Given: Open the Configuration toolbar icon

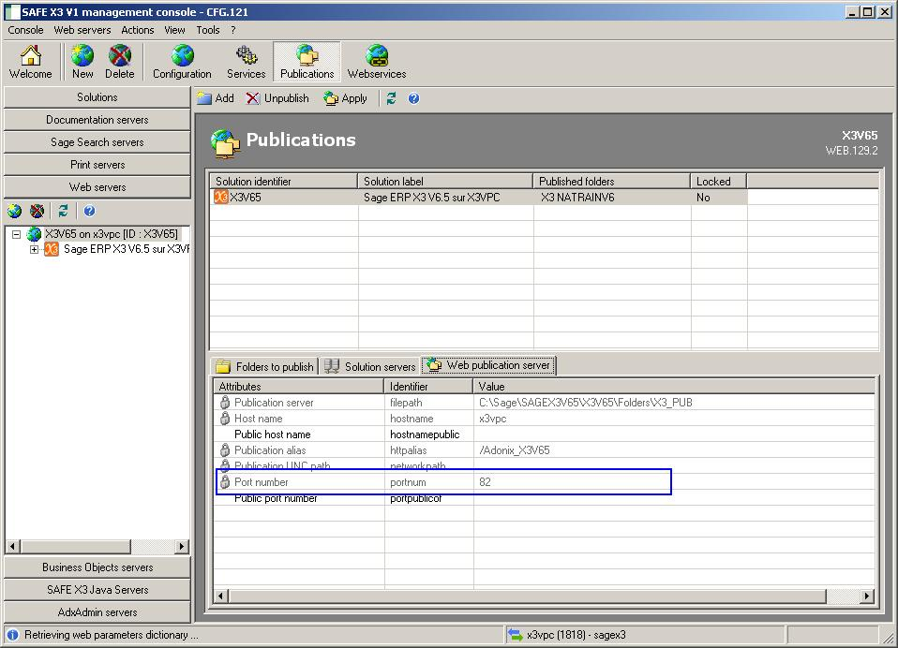Looking at the screenshot, I should (182, 61).
